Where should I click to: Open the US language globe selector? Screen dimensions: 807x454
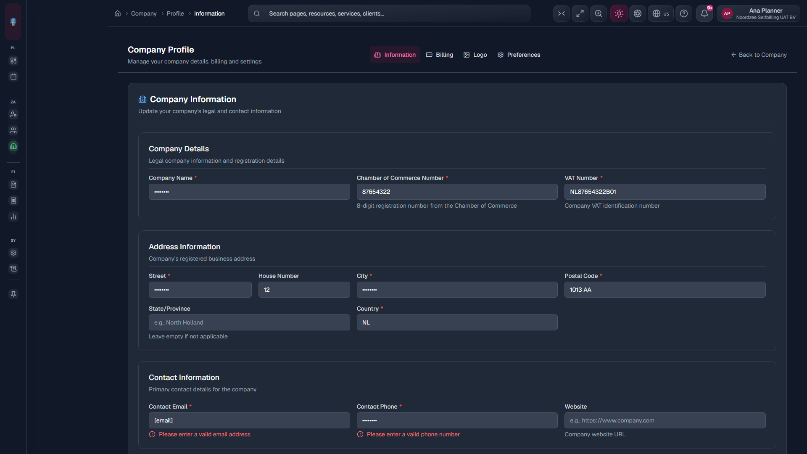pyautogui.click(x=661, y=13)
